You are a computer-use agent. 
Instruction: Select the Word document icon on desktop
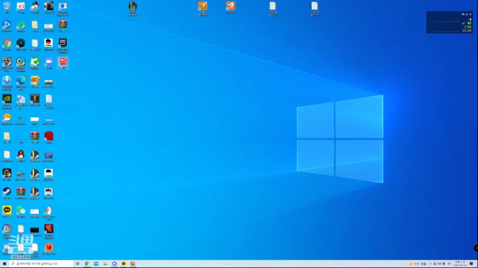(x=21, y=101)
